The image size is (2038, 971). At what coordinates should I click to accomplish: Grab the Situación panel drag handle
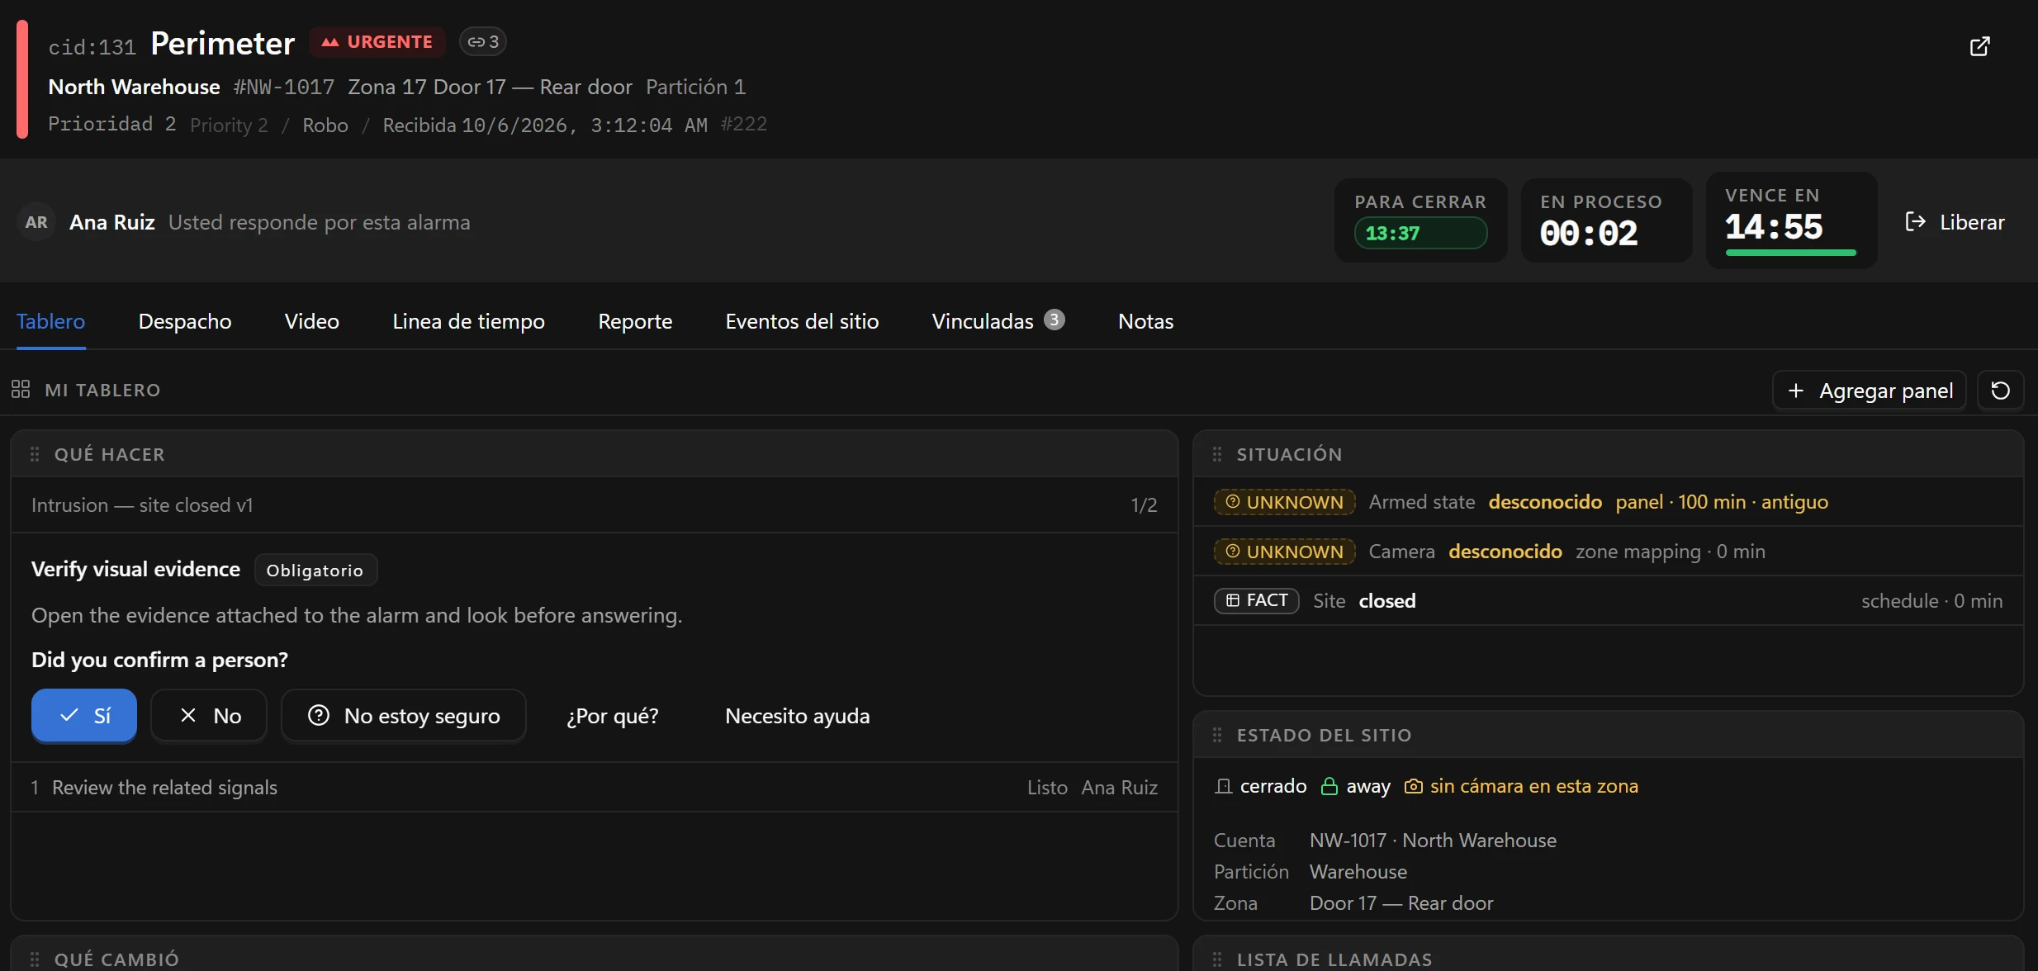pyautogui.click(x=1217, y=454)
